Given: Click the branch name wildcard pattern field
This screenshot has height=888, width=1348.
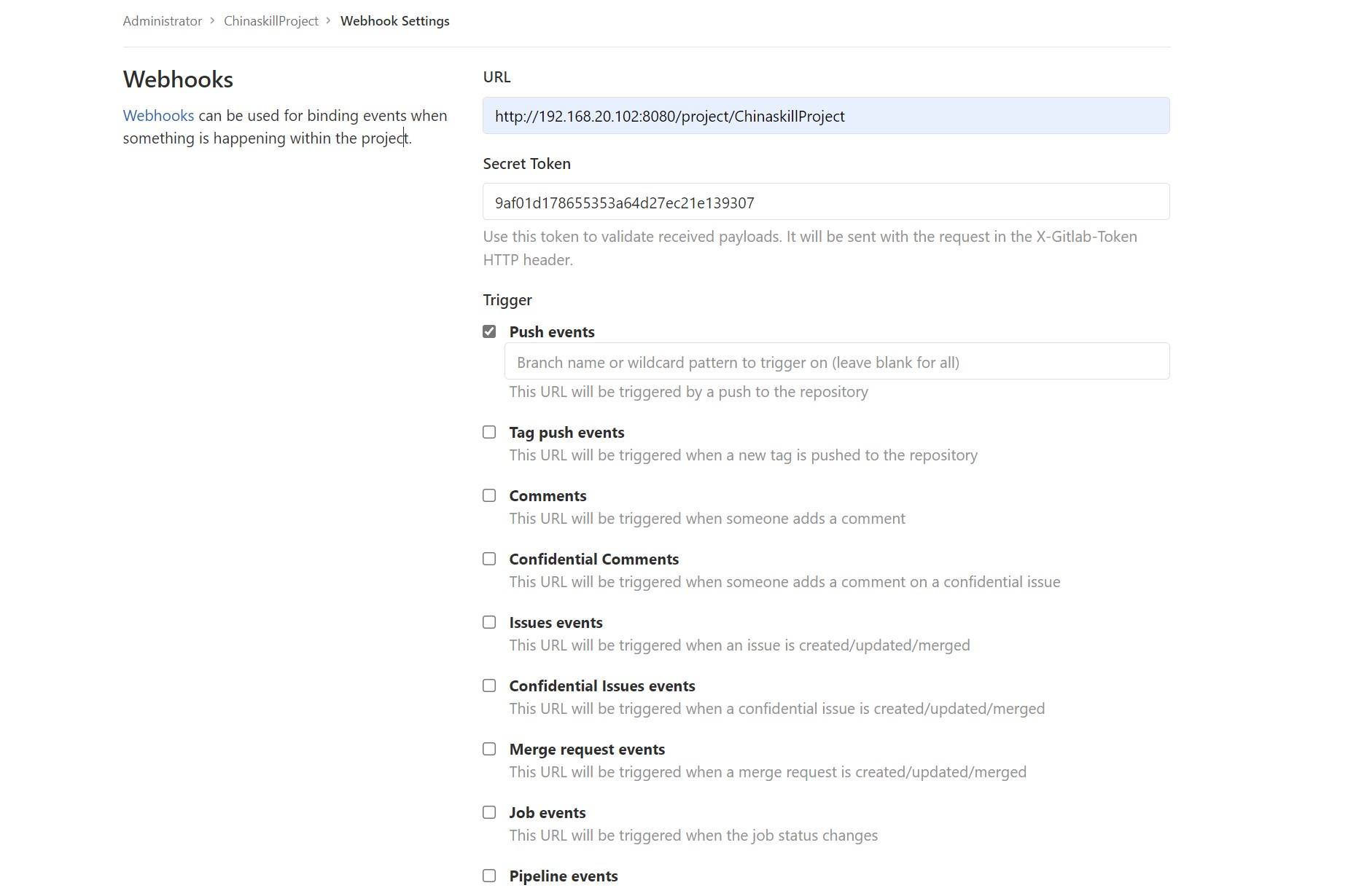Looking at the screenshot, I should [x=836, y=362].
